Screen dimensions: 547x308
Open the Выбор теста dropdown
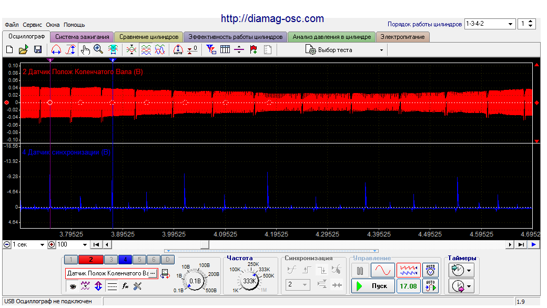pyautogui.click(x=345, y=50)
